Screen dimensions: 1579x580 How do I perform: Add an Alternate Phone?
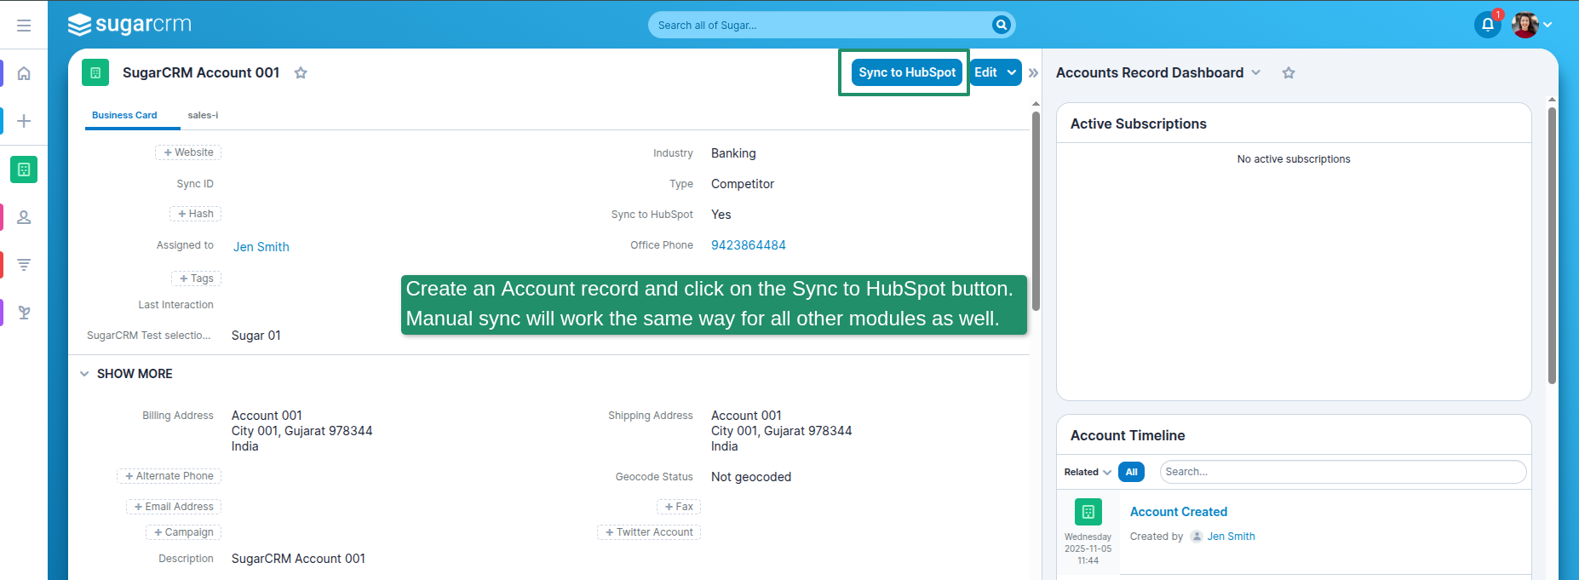[x=169, y=476]
